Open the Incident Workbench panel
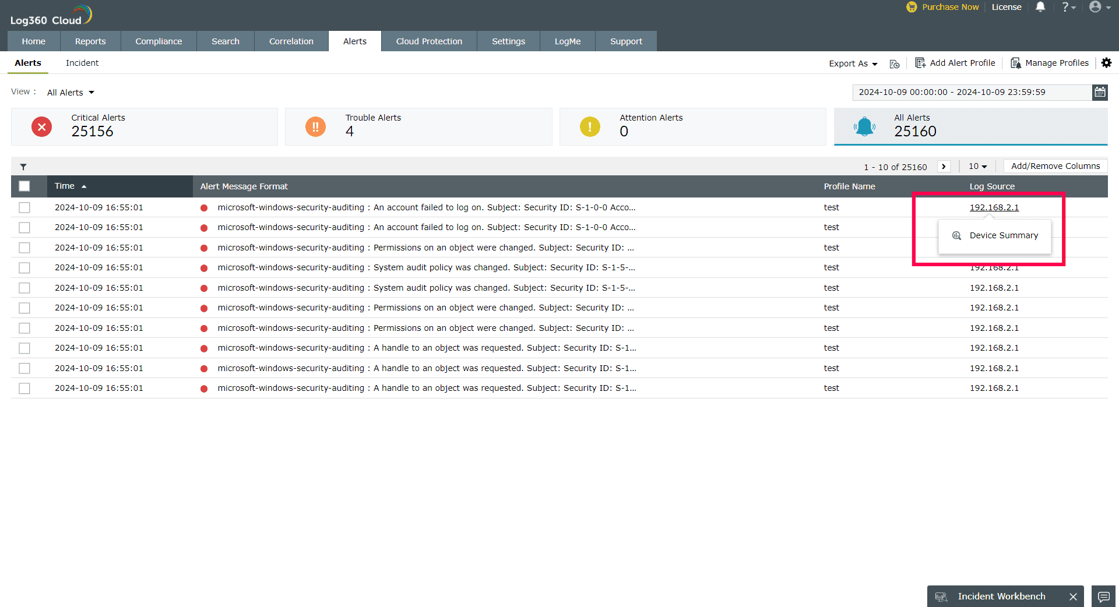Viewport: 1119px width, 607px height. click(x=1001, y=597)
